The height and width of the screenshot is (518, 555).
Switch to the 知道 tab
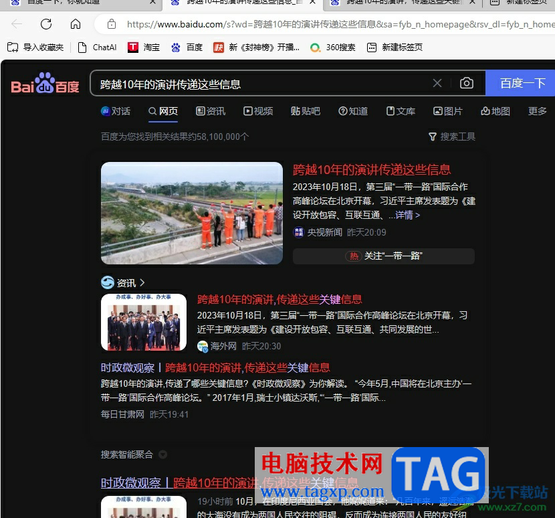coord(353,111)
